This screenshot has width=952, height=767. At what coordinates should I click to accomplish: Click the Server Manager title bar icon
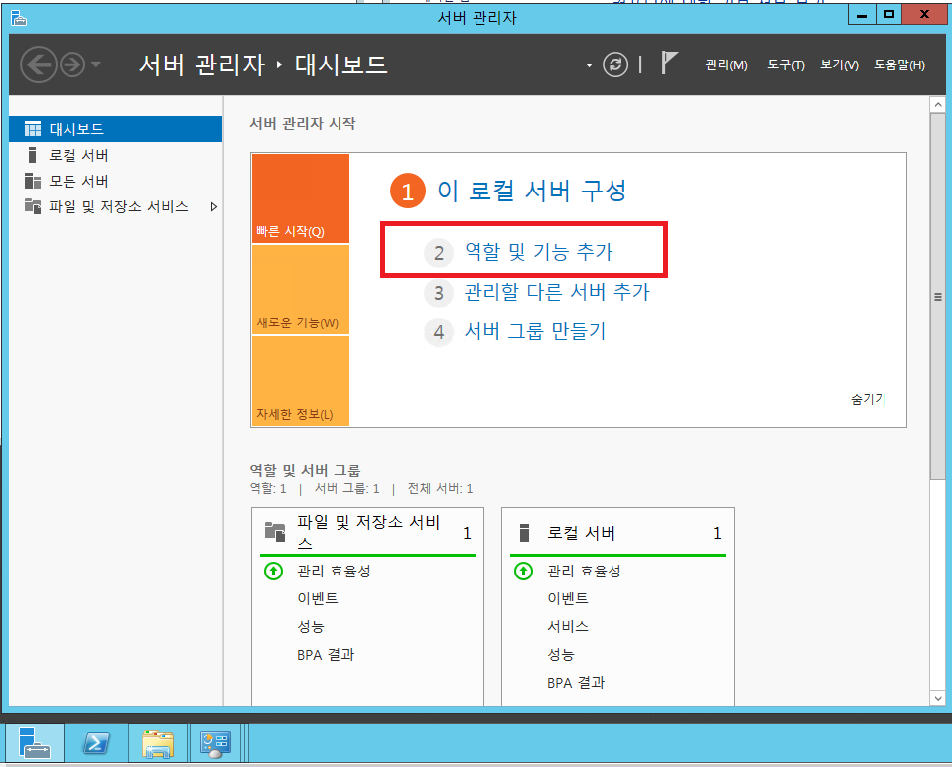tap(19, 18)
